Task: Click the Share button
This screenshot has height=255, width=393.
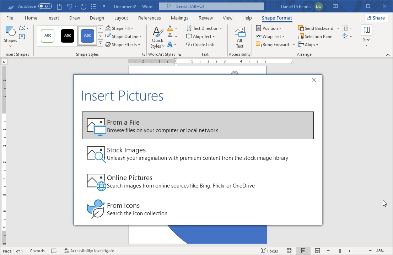Action: pos(376,18)
